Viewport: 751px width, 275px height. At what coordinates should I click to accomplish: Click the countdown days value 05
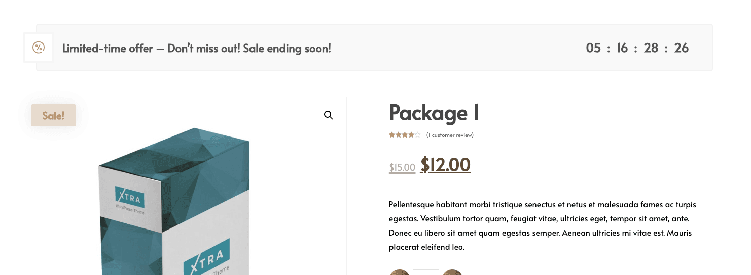pyautogui.click(x=593, y=48)
